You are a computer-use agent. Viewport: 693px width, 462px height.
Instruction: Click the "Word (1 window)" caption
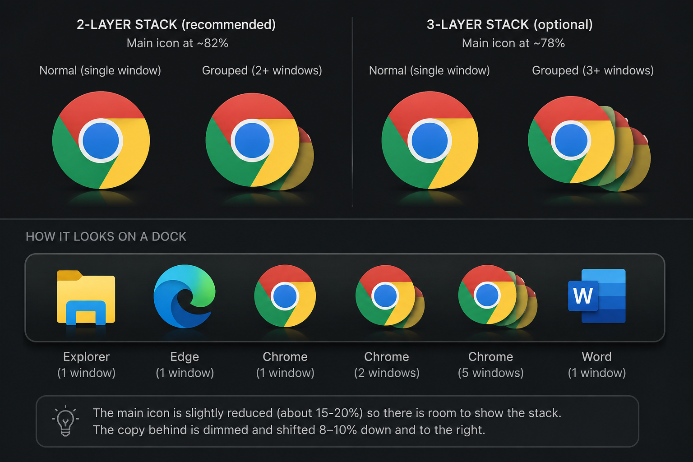(x=597, y=365)
